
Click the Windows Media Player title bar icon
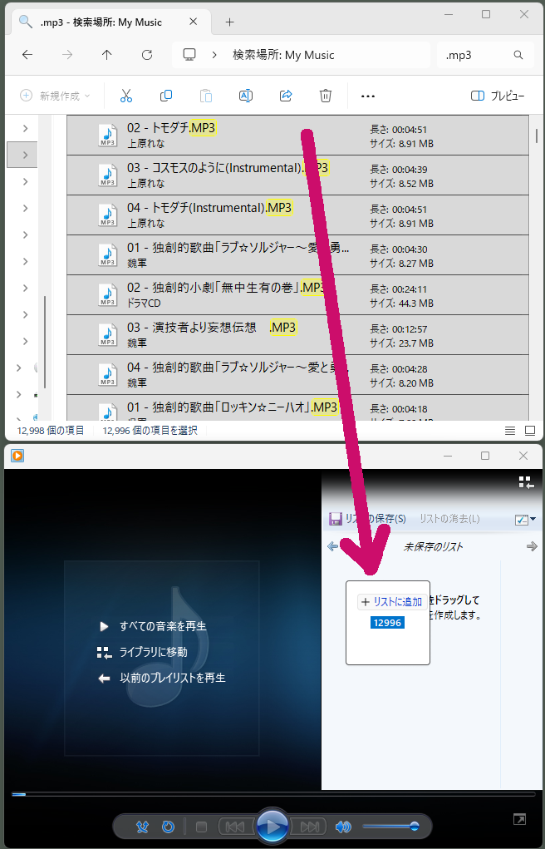pos(17,456)
